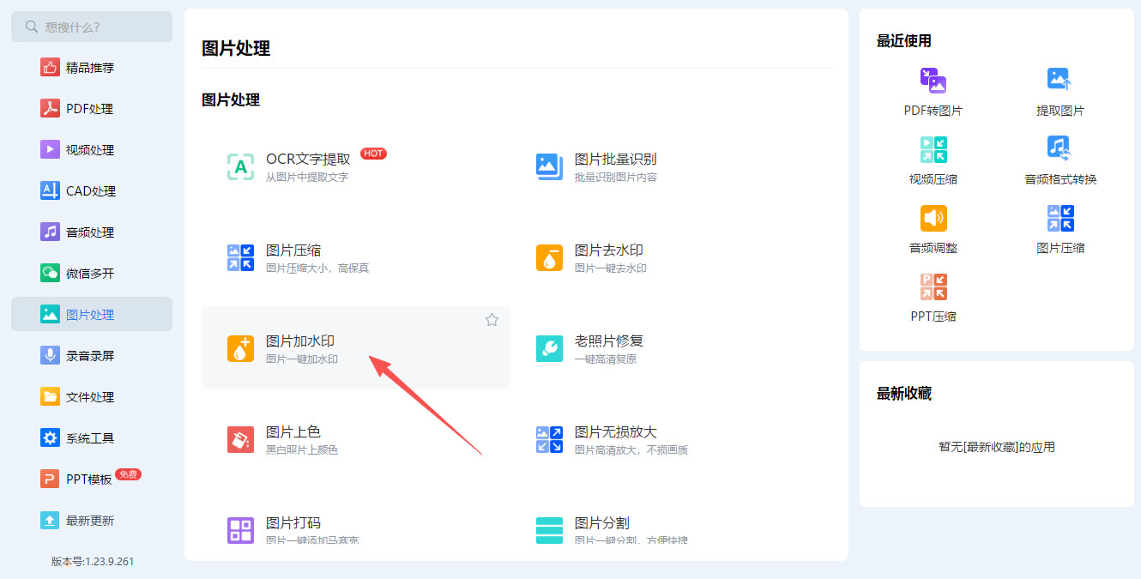Open PDF处理 category in sidebar
Viewport: 1141px width, 579px height.
point(92,109)
